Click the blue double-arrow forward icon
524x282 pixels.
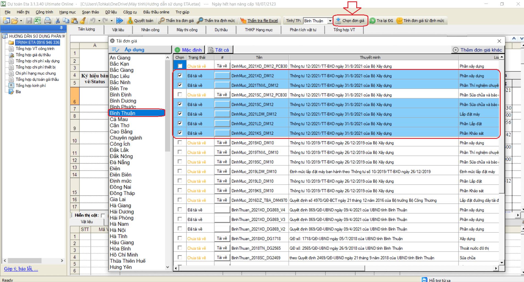(x=119, y=21)
